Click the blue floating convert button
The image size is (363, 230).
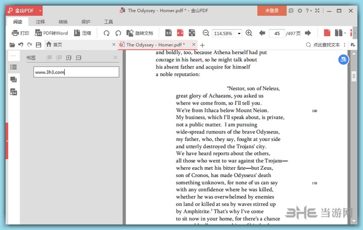point(343,60)
